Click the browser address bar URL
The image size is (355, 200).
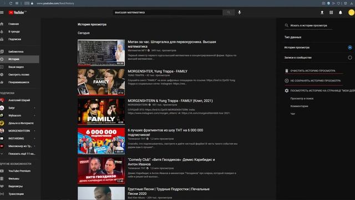[55, 3]
